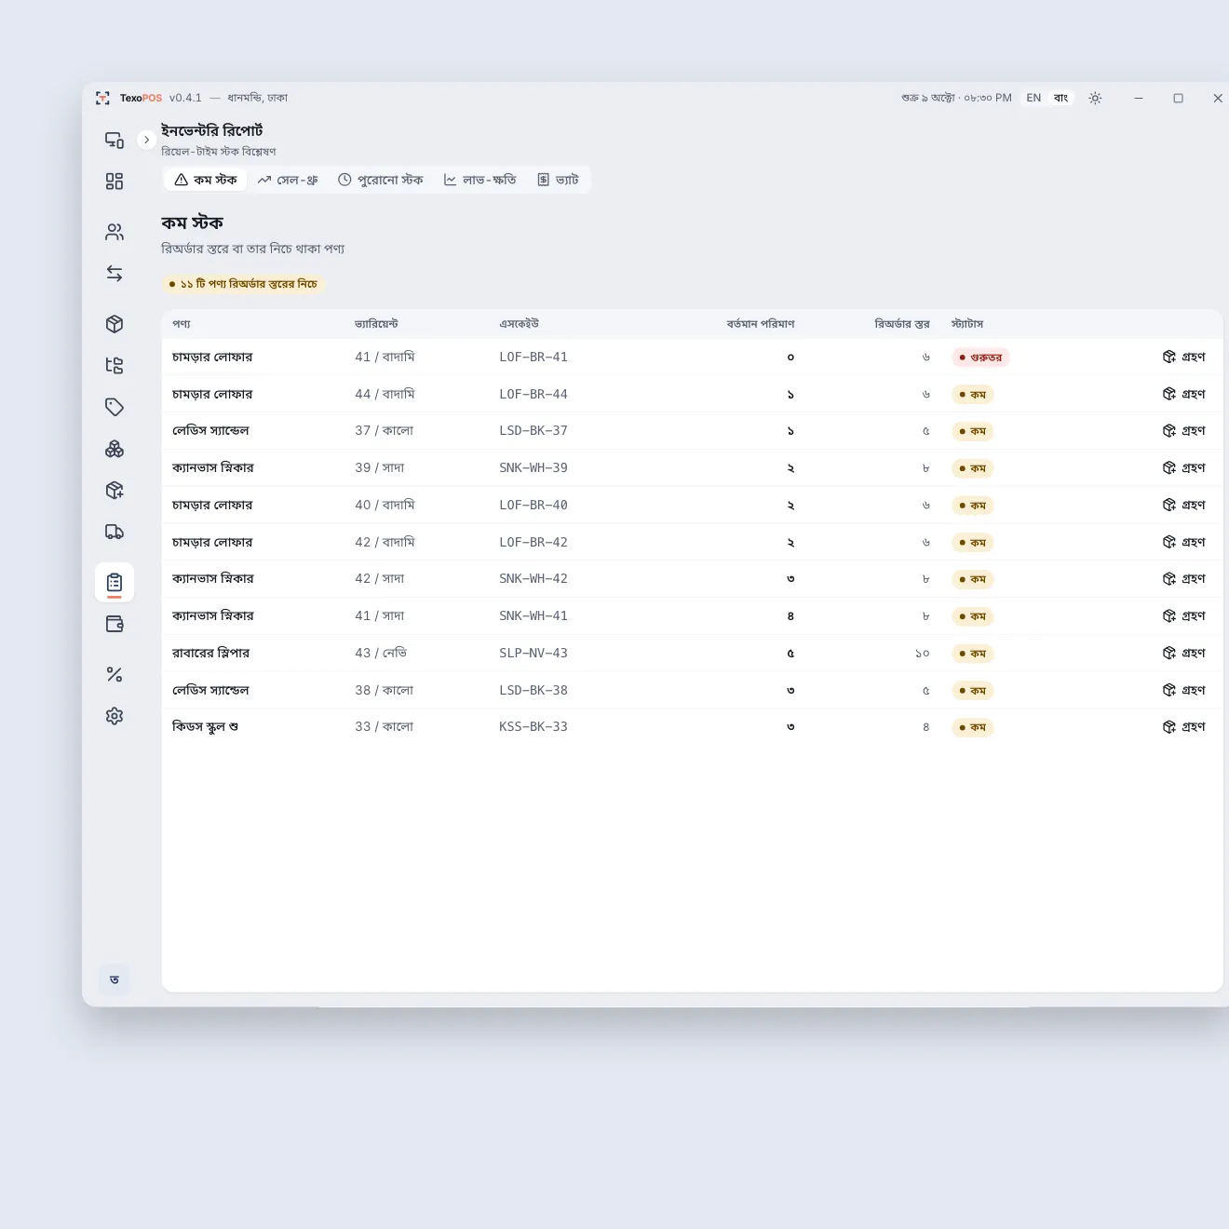Switch to the লাভ-ক্ষতি tab
Viewport: 1229px width, 1229px height.
(x=480, y=180)
